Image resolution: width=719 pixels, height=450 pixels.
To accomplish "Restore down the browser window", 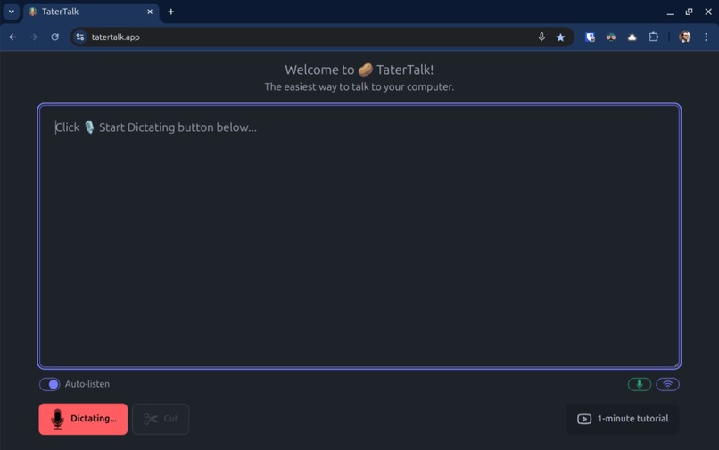I will pos(689,12).
